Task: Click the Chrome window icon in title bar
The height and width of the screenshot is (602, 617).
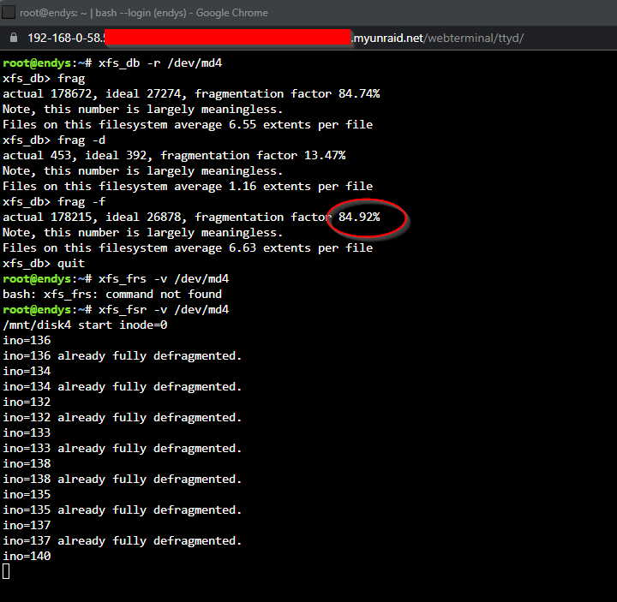Action: (9, 12)
